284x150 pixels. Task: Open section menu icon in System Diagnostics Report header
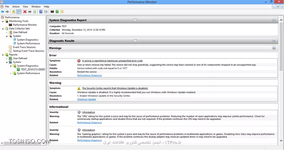coord(135,20)
